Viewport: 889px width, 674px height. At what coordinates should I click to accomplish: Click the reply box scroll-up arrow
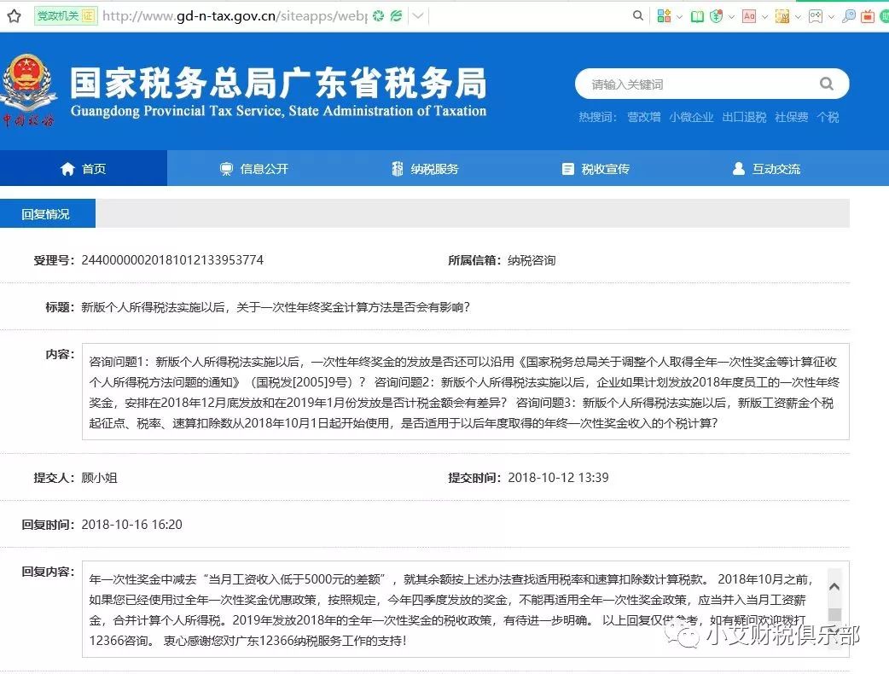pos(834,587)
